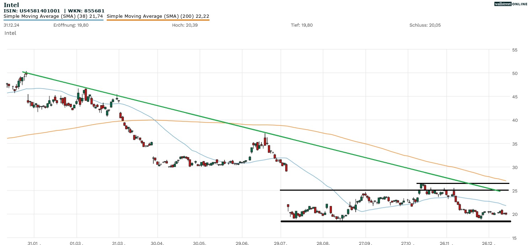The image size is (530, 245).
Task: Click the bold Intel chart title
Action: [x=11, y=5]
